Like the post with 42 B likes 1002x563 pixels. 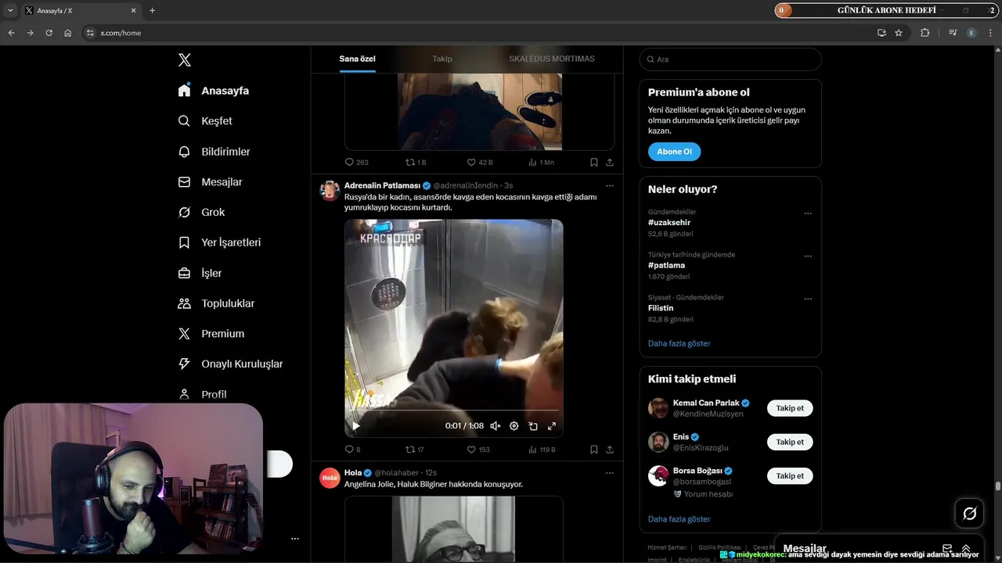pos(480,163)
